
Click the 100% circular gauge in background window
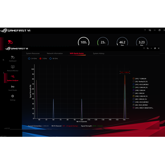point(84,42)
